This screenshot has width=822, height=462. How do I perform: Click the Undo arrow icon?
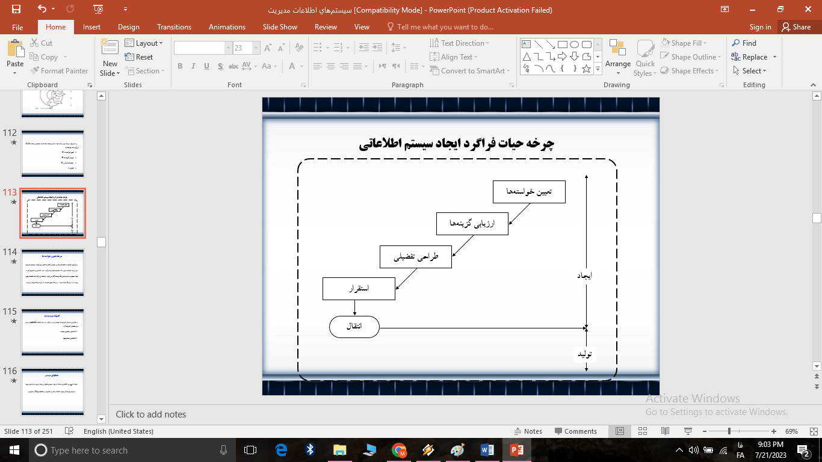click(42, 9)
